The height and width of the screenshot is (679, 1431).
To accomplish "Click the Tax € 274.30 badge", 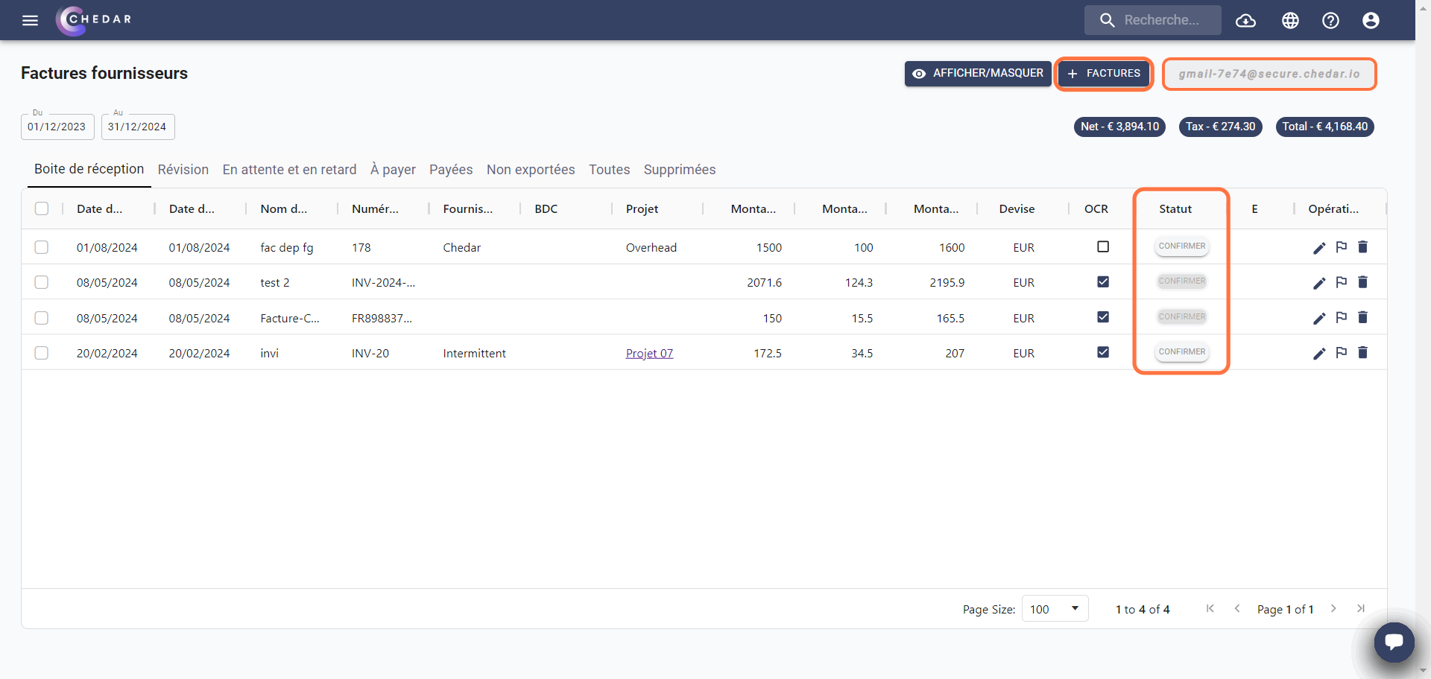I will pyautogui.click(x=1221, y=127).
